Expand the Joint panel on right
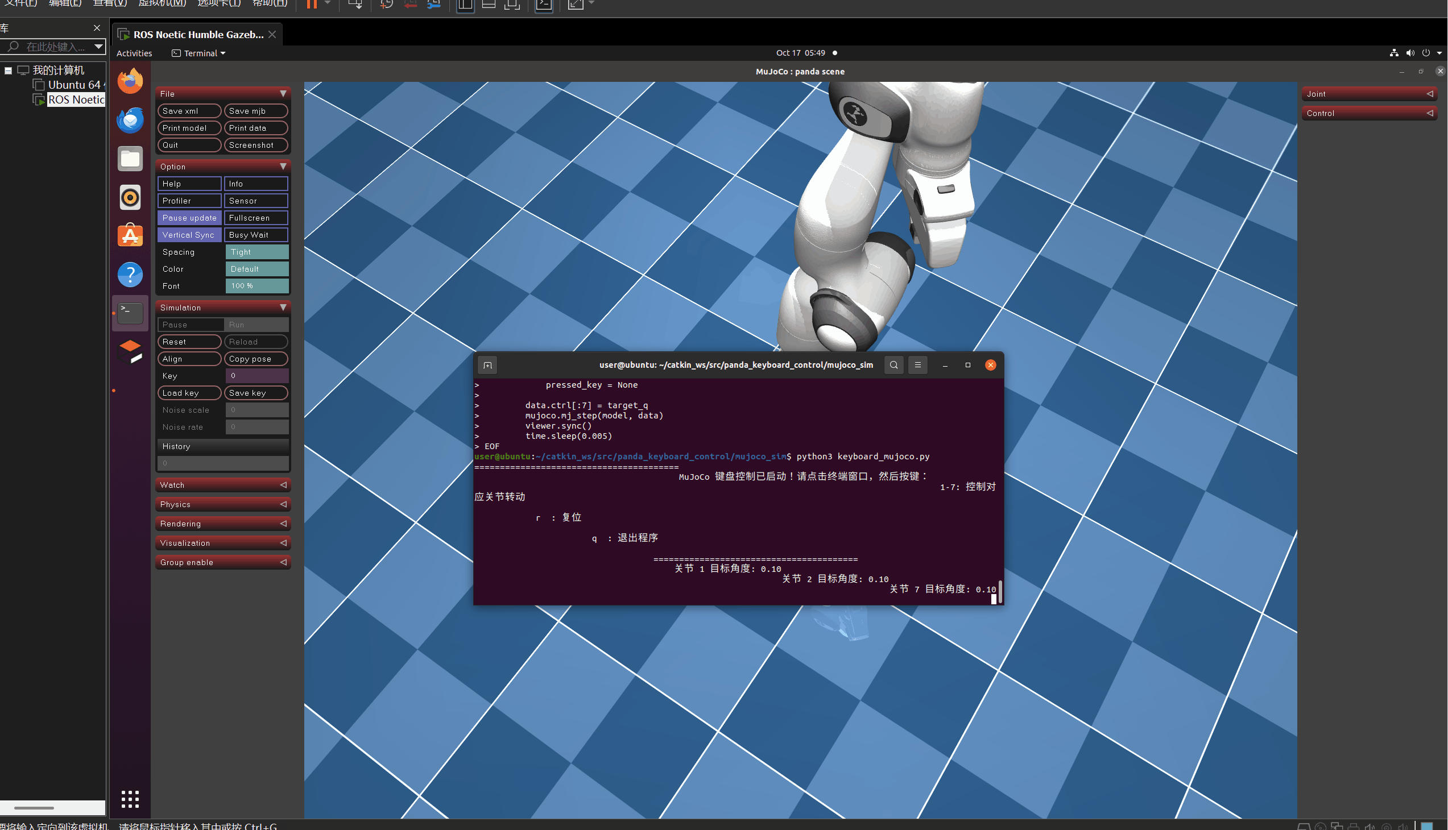The height and width of the screenshot is (830, 1448). [x=1369, y=94]
